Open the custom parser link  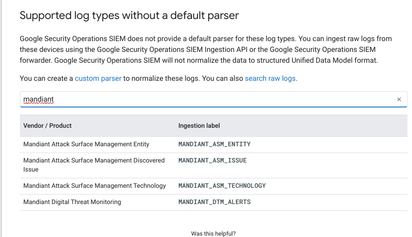coord(98,78)
